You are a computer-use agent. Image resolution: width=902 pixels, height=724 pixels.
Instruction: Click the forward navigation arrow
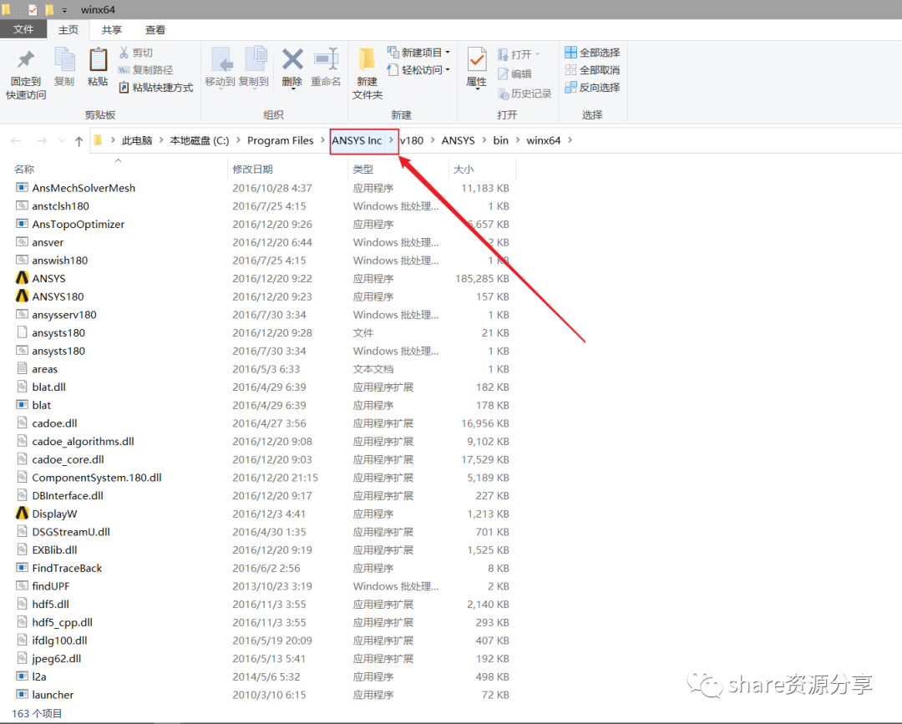(42, 141)
